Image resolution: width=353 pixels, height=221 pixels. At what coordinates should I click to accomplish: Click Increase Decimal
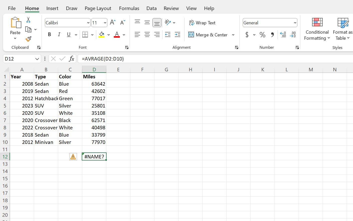pyautogui.click(x=283, y=35)
